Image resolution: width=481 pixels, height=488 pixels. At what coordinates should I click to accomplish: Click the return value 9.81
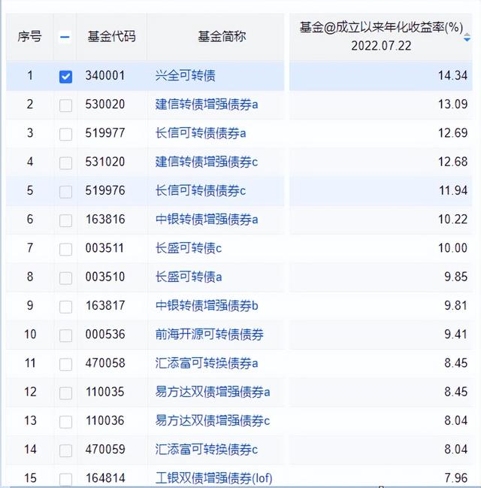tap(455, 305)
